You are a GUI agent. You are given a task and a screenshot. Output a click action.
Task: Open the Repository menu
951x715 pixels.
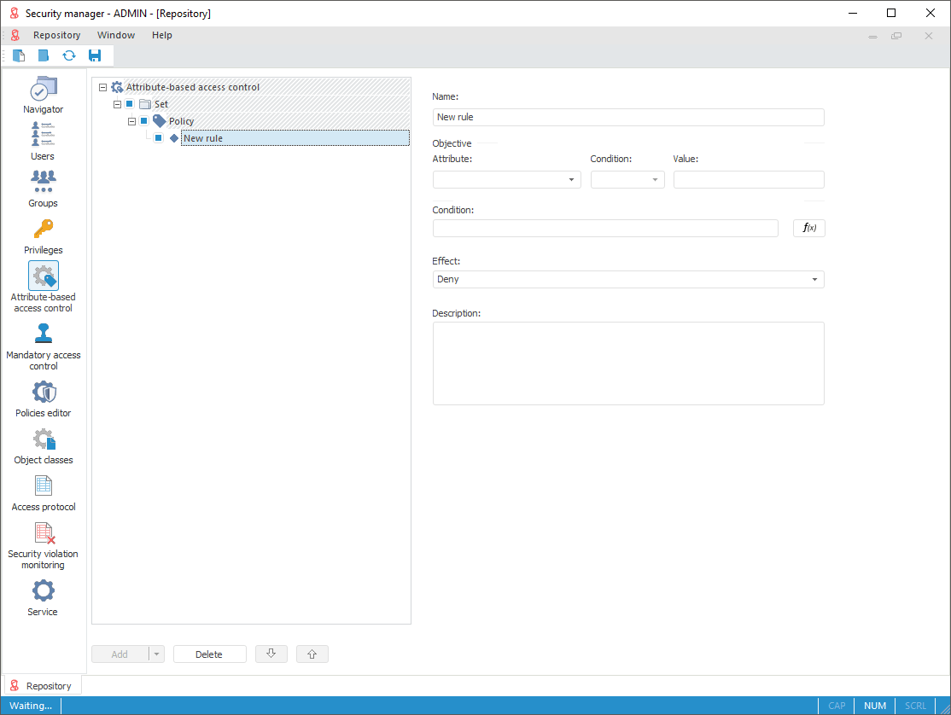(56, 35)
